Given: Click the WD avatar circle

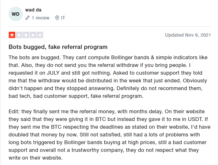Looking at the screenshot, I should point(16,14).
